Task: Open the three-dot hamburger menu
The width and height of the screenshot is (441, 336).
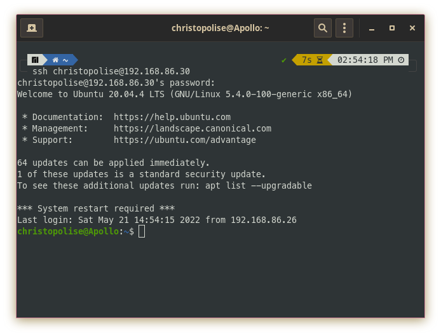Action: point(344,28)
